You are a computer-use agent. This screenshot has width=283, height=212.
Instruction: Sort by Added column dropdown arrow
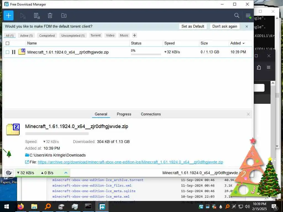pyautogui.click(x=243, y=43)
